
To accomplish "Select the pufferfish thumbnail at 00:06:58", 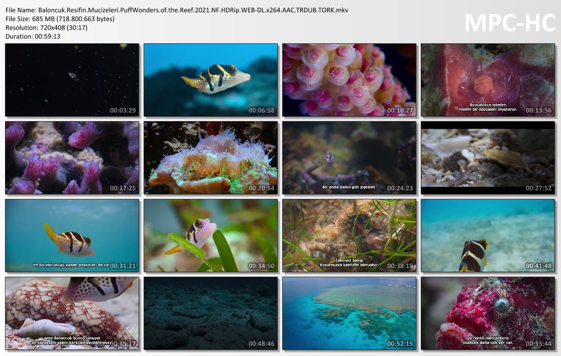I will coord(210,80).
